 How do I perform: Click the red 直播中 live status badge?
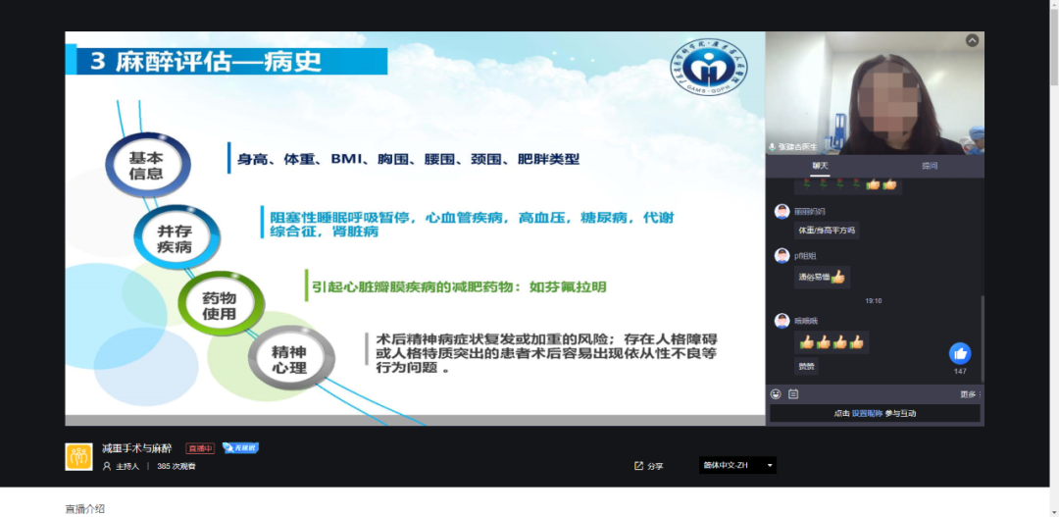200,448
